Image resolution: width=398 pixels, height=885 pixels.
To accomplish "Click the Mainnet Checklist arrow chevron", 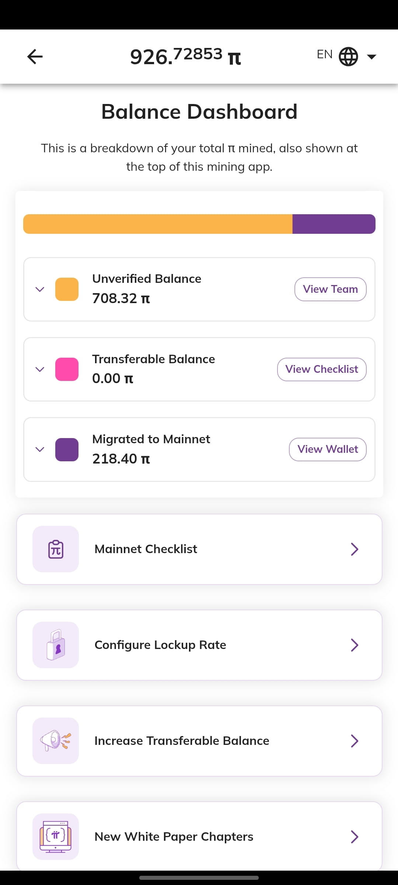I will 355,549.
